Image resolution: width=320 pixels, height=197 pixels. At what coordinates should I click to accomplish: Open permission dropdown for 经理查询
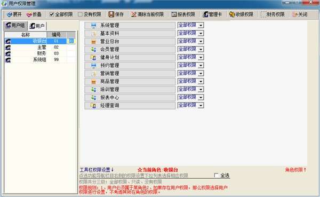pos(201,106)
